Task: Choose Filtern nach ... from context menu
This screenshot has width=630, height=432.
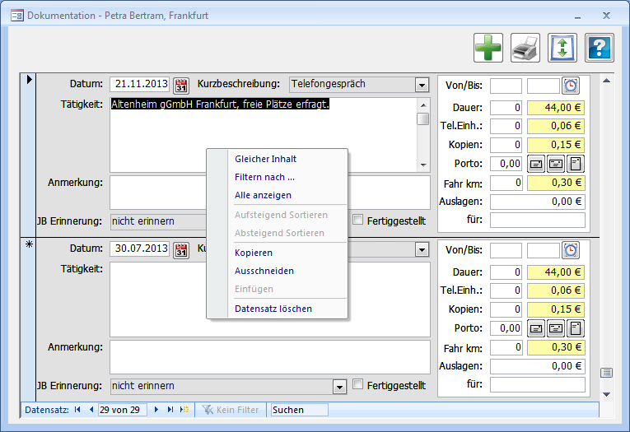Action: 264,177
